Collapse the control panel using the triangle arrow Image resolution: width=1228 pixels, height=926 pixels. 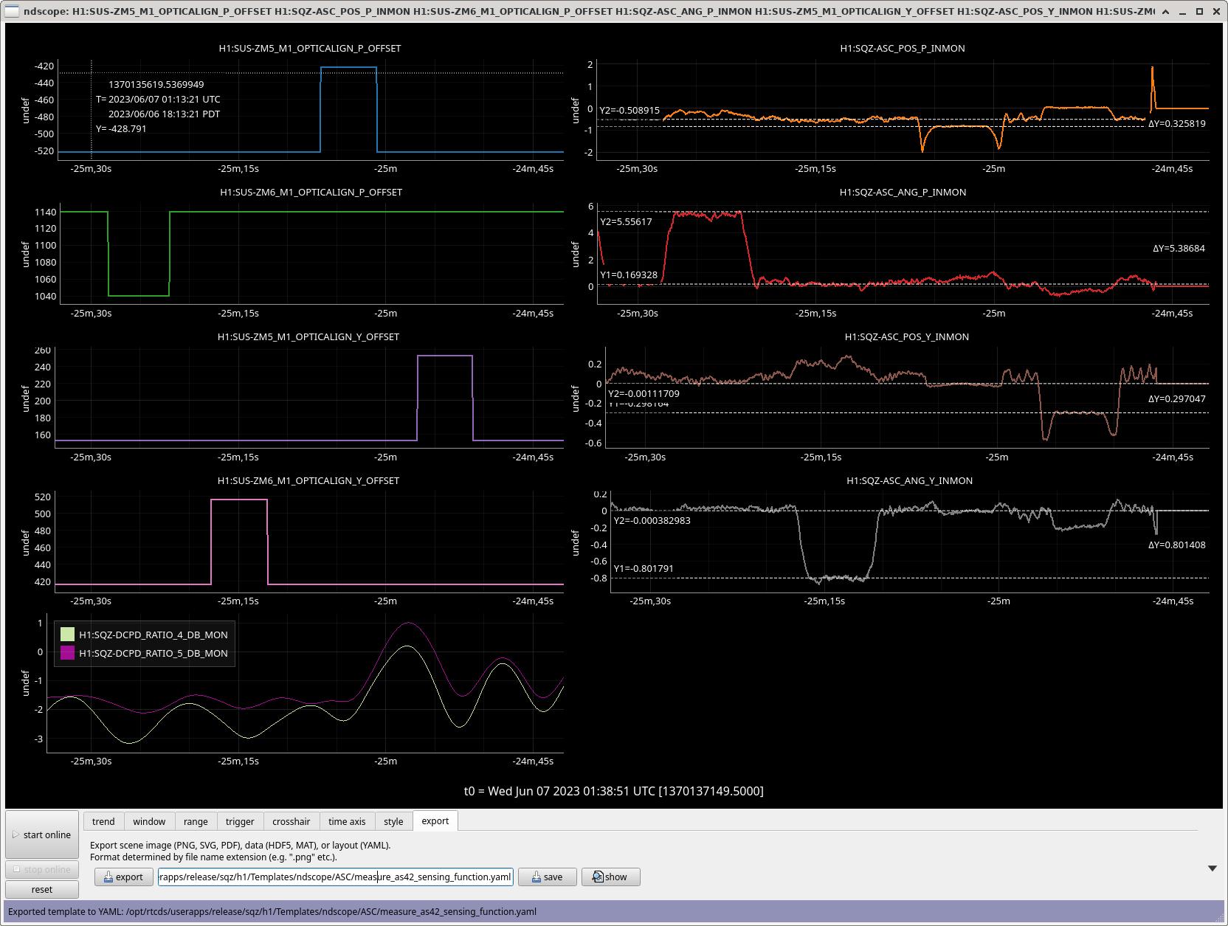1212,868
